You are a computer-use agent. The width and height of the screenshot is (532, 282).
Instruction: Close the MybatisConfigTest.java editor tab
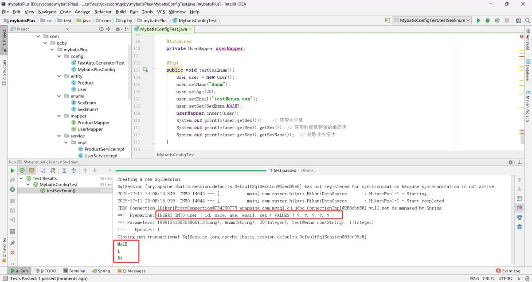coord(191,29)
